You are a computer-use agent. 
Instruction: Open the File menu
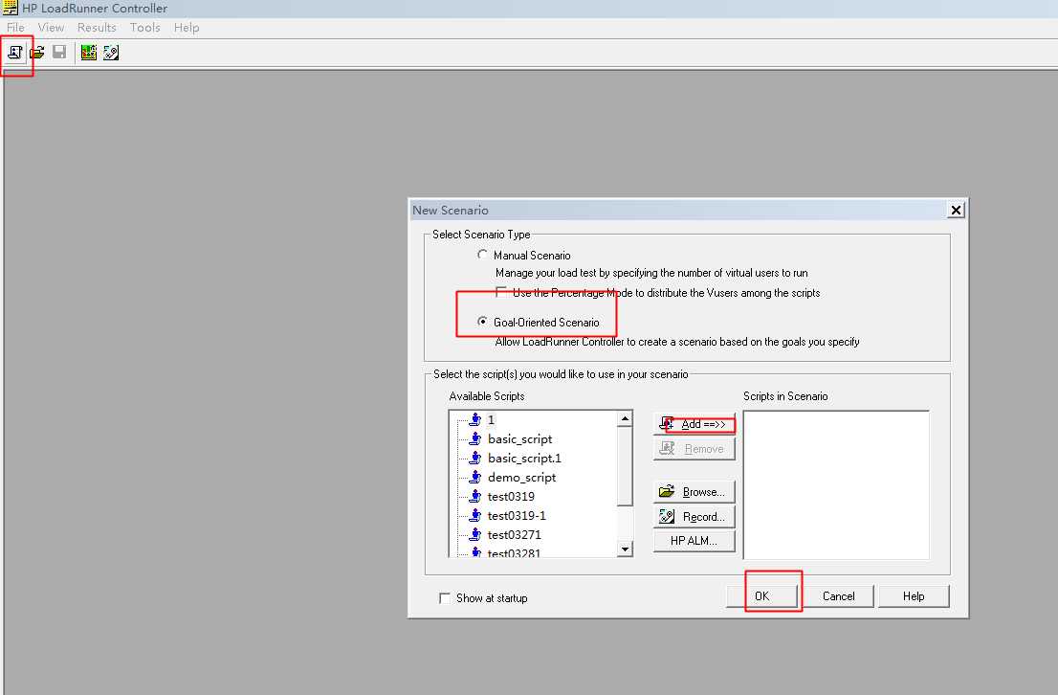(15, 28)
